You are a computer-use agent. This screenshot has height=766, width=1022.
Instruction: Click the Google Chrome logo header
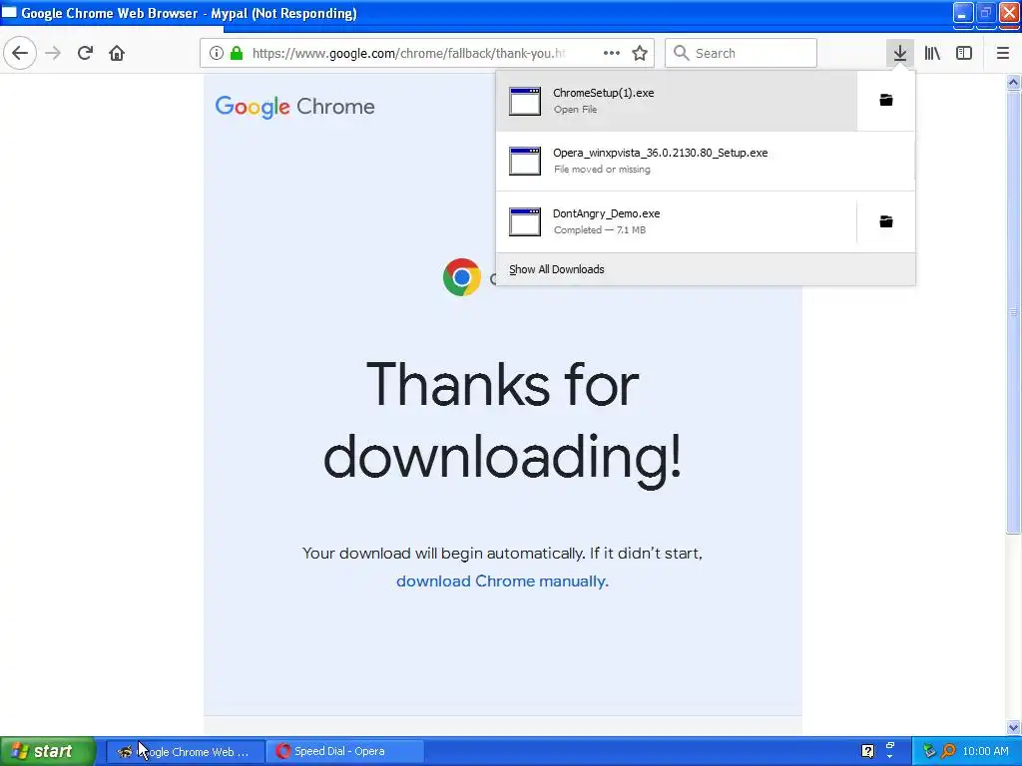pyautogui.click(x=295, y=106)
